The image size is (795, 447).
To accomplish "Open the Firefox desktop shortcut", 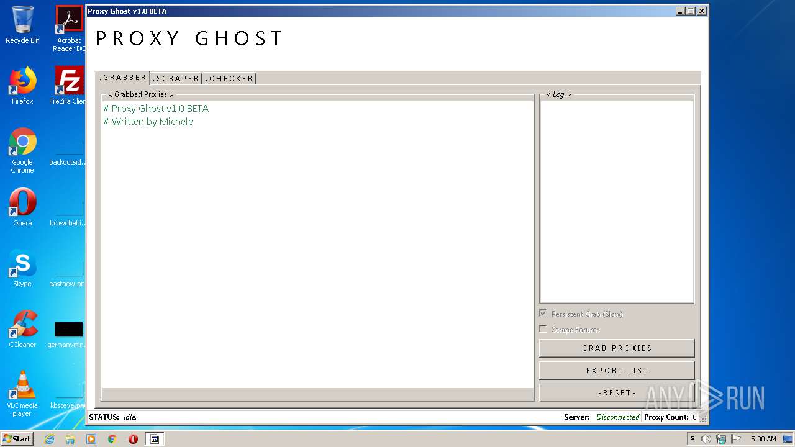I will 22,86.
